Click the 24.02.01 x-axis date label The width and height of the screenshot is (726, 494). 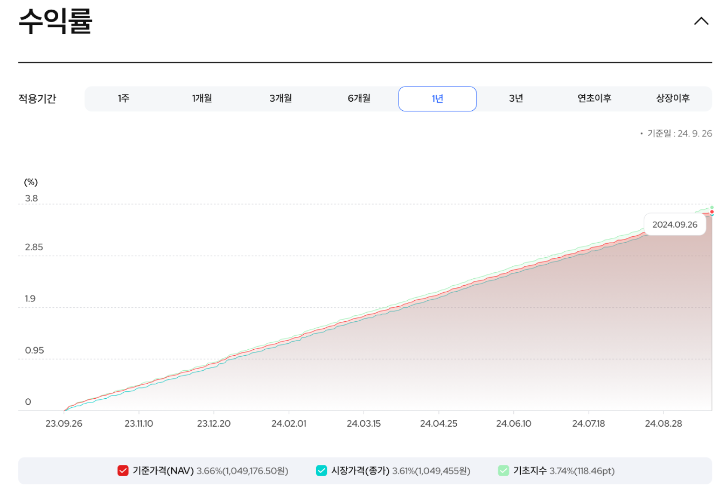pyautogui.click(x=289, y=424)
